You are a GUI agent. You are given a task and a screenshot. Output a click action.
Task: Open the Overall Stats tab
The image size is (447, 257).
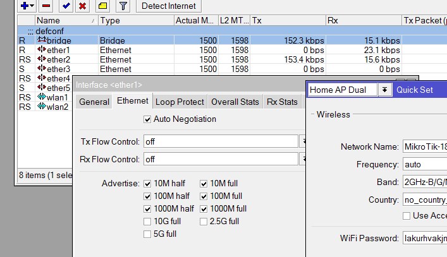pyautogui.click(x=235, y=102)
